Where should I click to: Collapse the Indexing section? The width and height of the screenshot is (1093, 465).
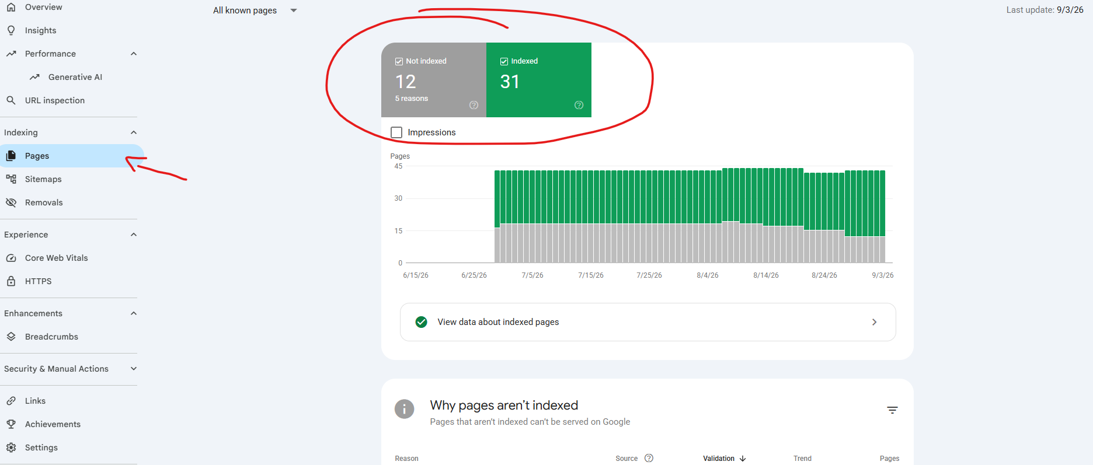[134, 132]
